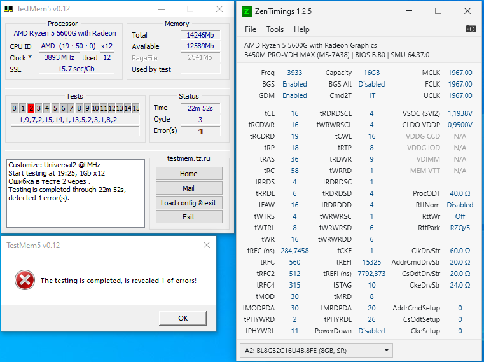Viewport: 484px width, 362px height.
Task: Click the testing log text box
Action: pos(76,193)
